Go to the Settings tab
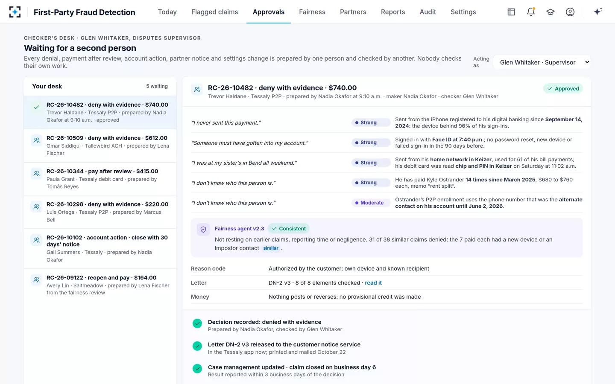This screenshot has height=384, width=615. [463, 12]
